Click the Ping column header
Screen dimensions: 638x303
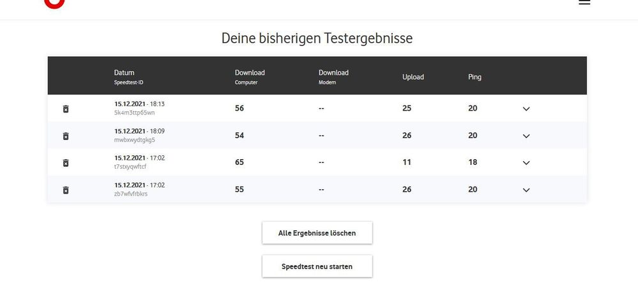click(x=475, y=77)
